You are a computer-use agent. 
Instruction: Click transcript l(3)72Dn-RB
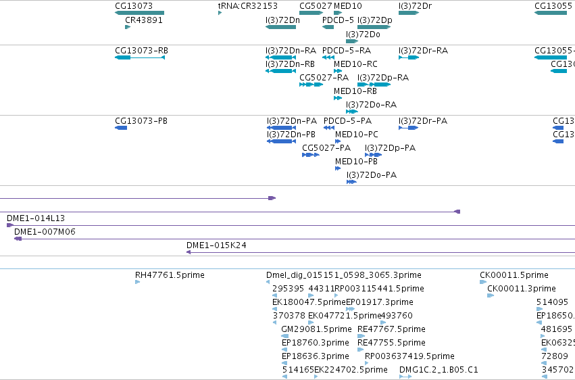pos(280,71)
